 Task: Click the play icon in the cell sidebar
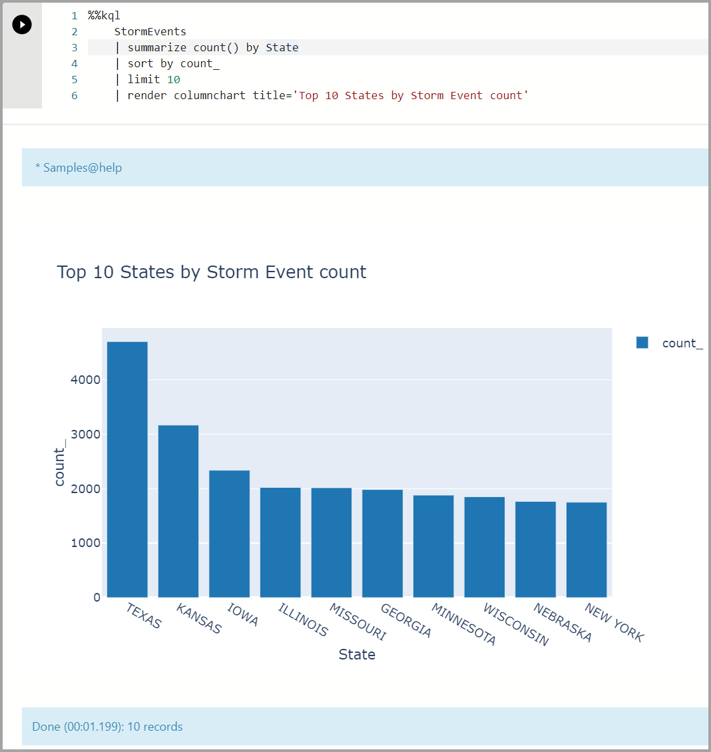tap(21, 24)
